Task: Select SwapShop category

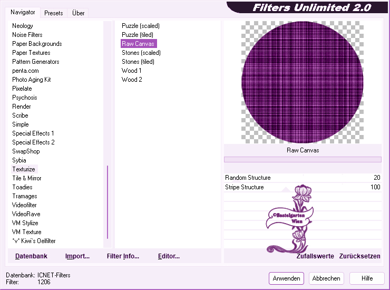Action: pos(26,151)
